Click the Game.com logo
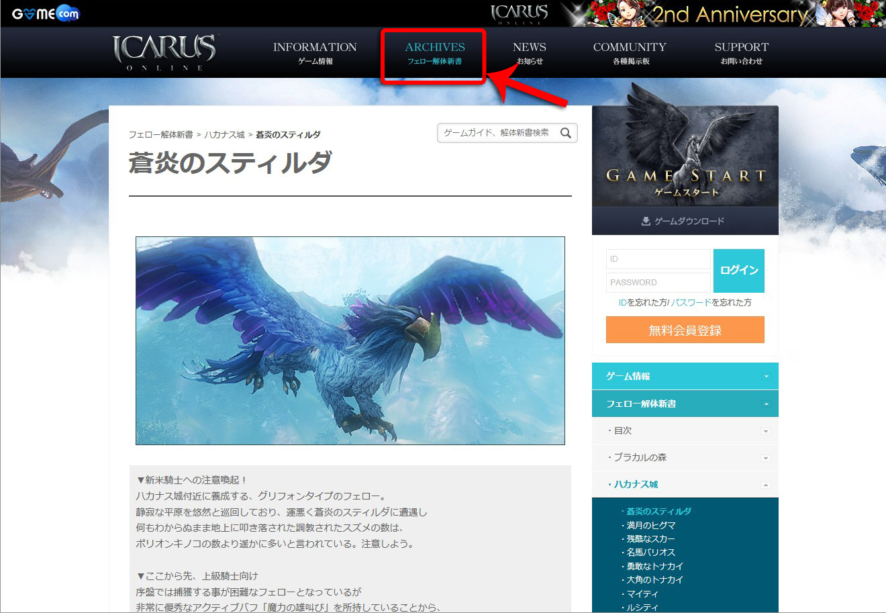 pyautogui.click(x=46, y=13)
